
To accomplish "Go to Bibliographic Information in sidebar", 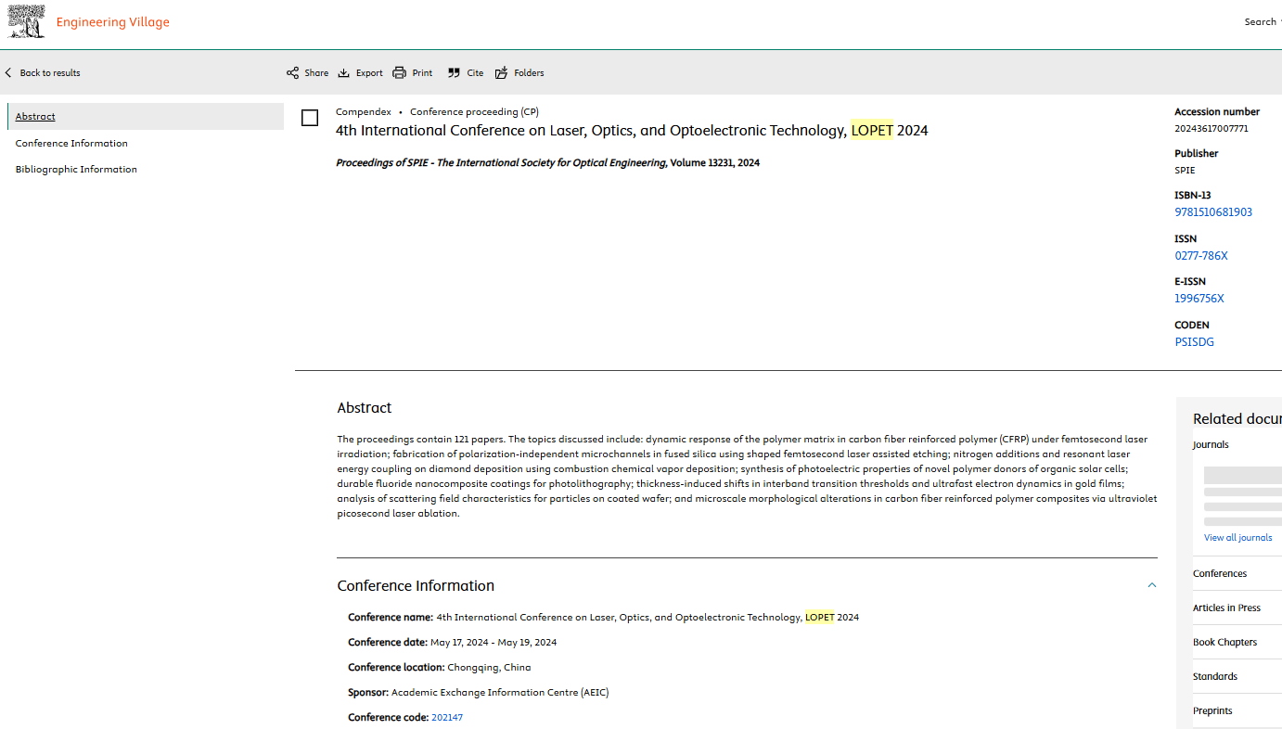I will click(76, 170).
